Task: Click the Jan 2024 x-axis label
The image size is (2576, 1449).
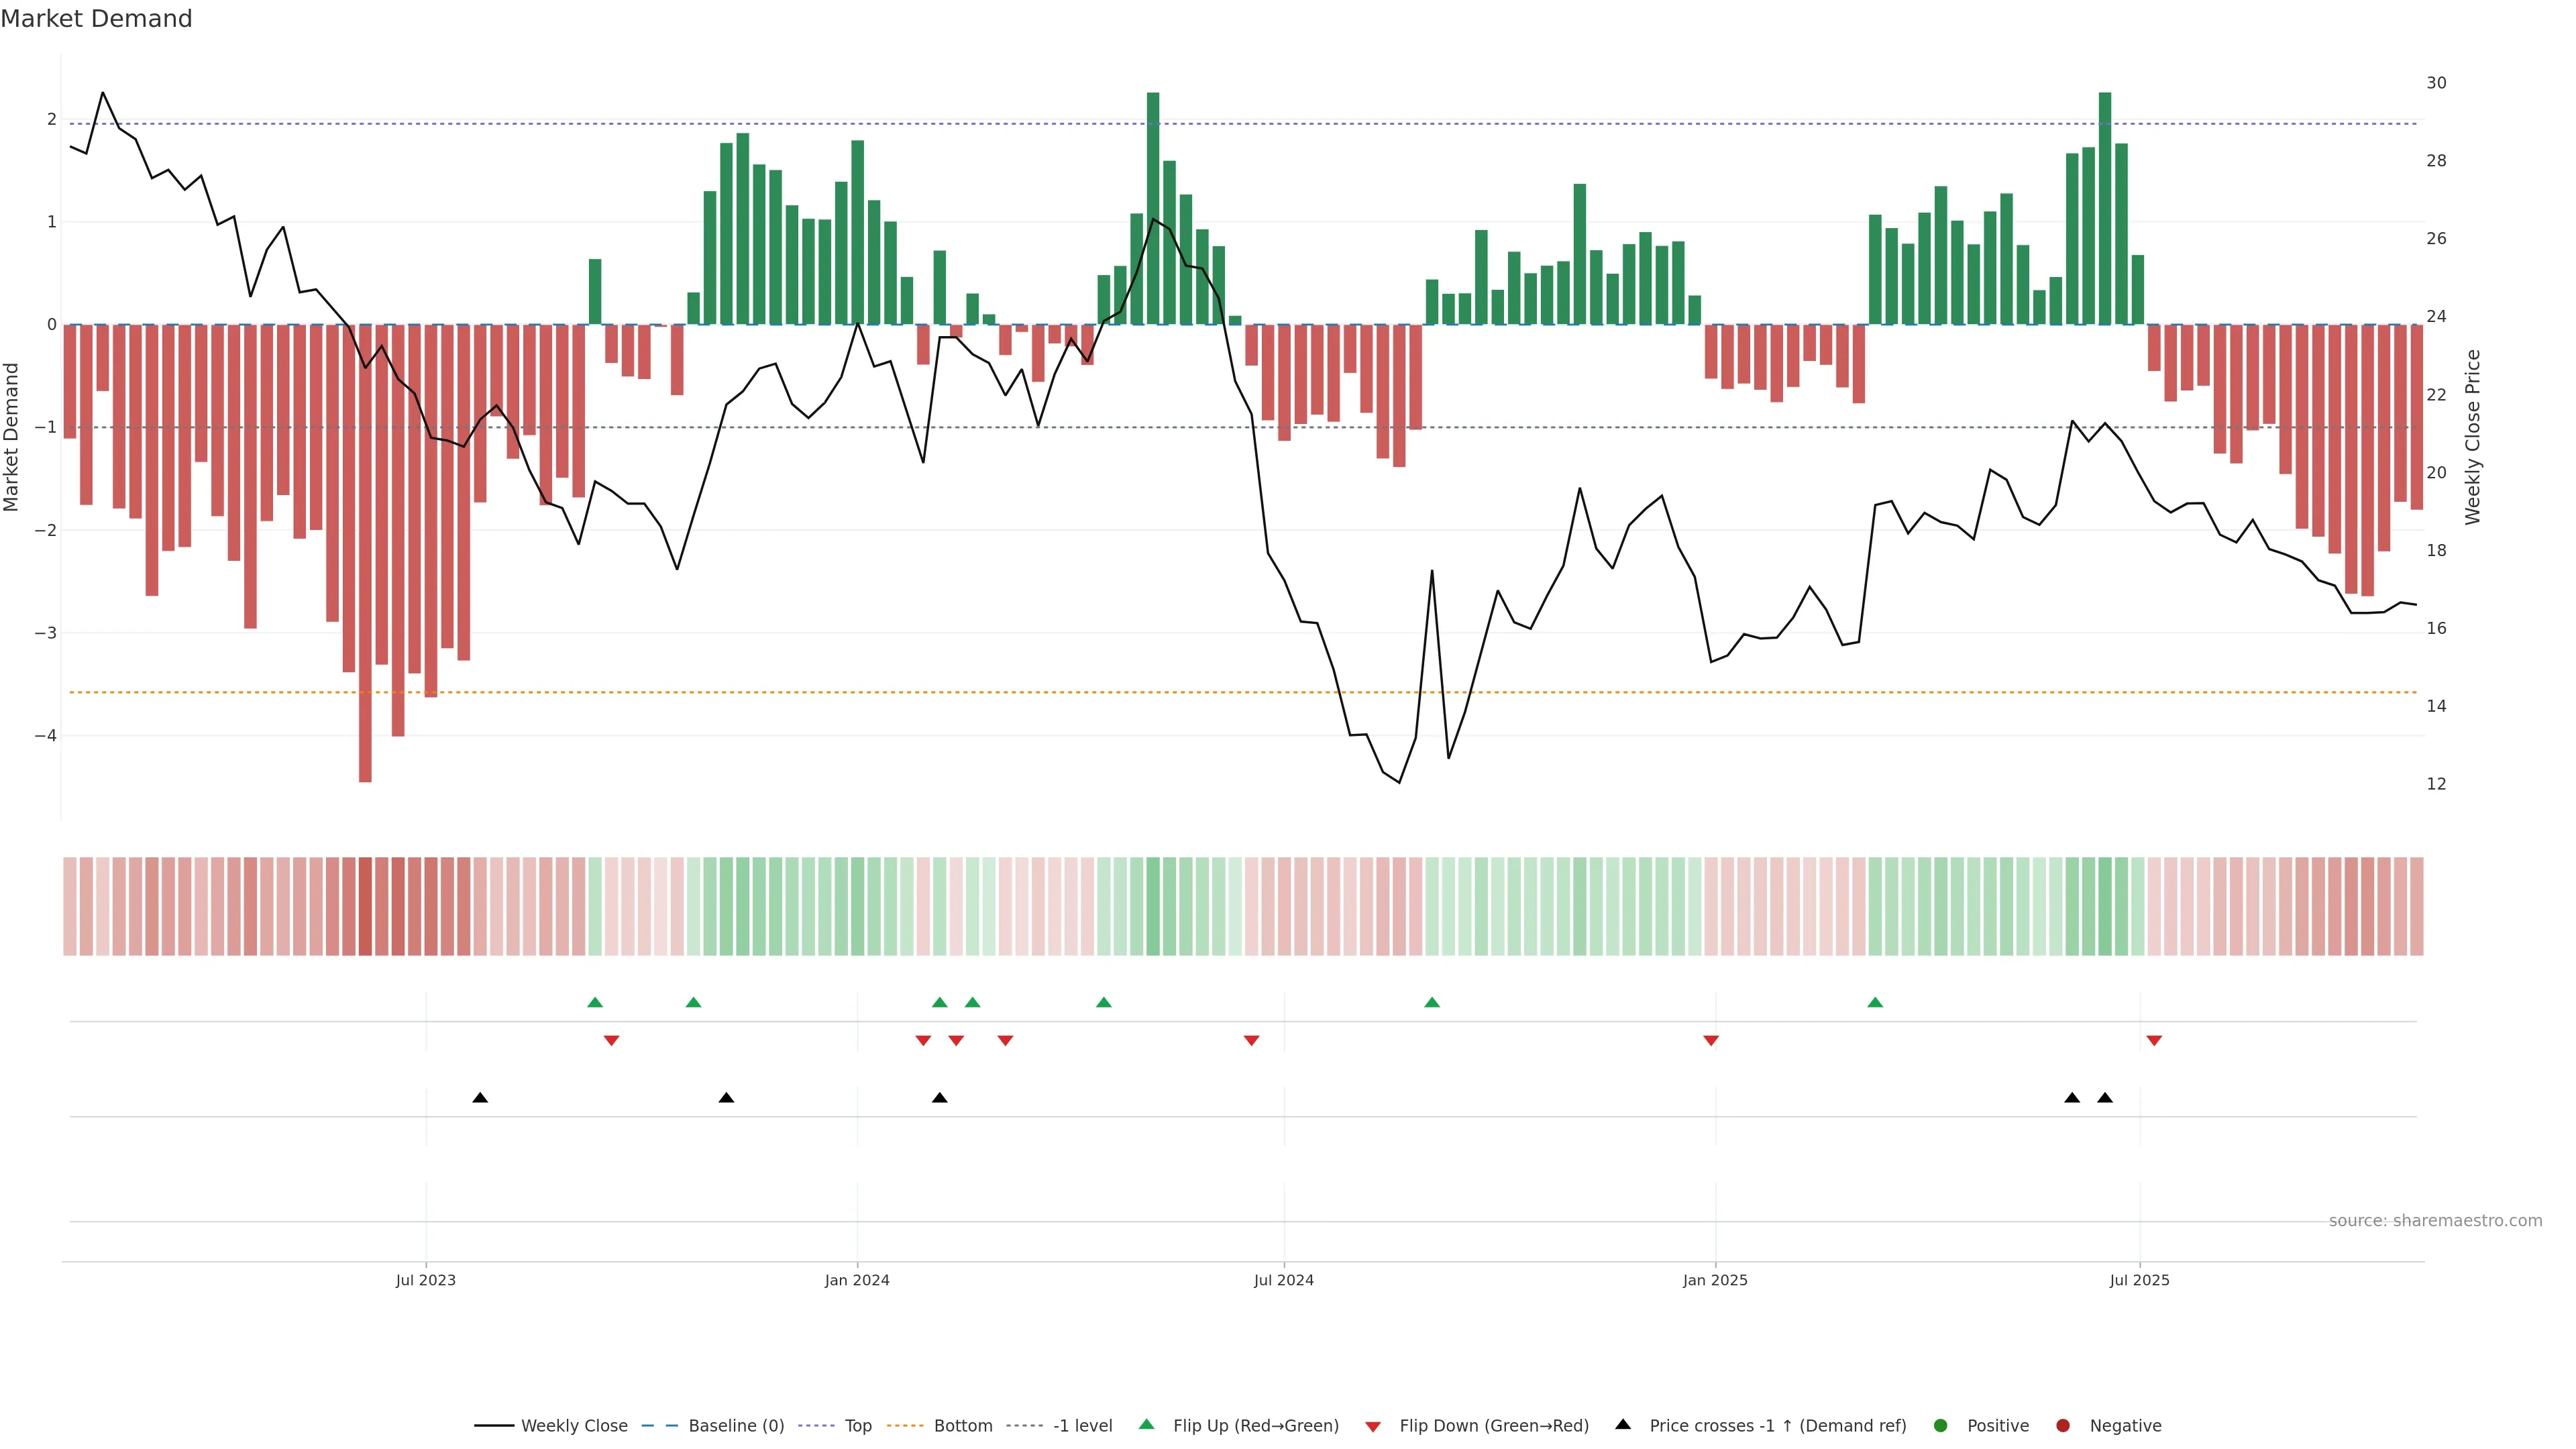Action: pos(857,1280)
